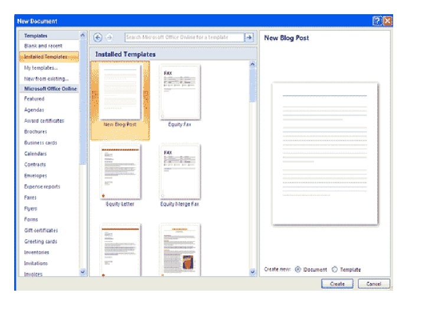Open the Contracts category

(35, 164)
